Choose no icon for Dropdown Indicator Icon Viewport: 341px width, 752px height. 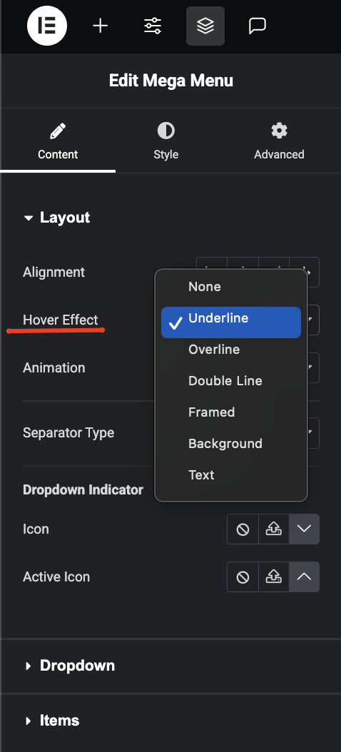pyautogui.click(x=243, y=529)
